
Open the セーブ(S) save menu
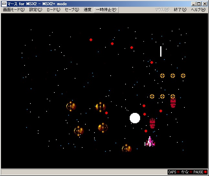pyautogui.click(x=72, y=10)
